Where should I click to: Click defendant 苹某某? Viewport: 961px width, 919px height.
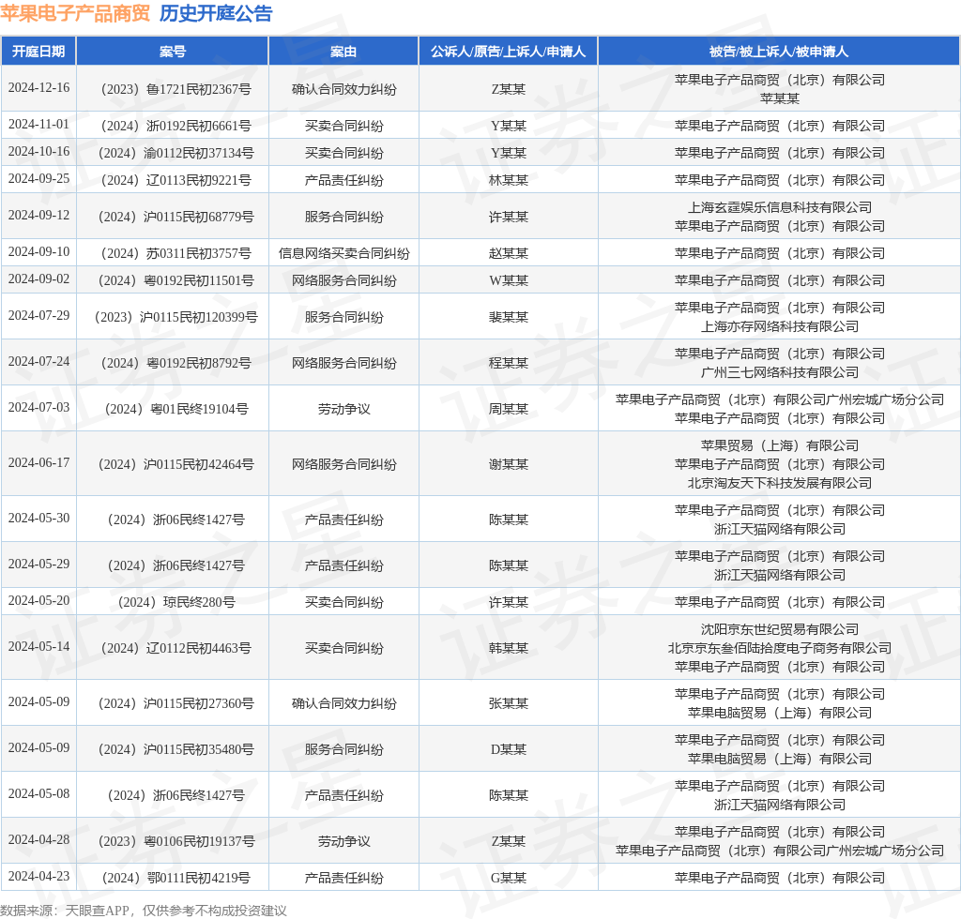[779, 98]
